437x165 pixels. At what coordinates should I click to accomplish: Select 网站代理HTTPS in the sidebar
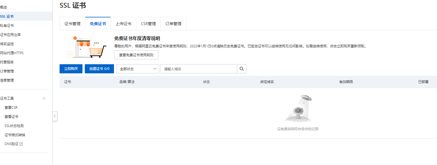pyautogui.click(x=12, y=53)
